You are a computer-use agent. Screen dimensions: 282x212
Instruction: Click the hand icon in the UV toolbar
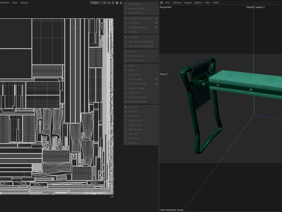117,2
